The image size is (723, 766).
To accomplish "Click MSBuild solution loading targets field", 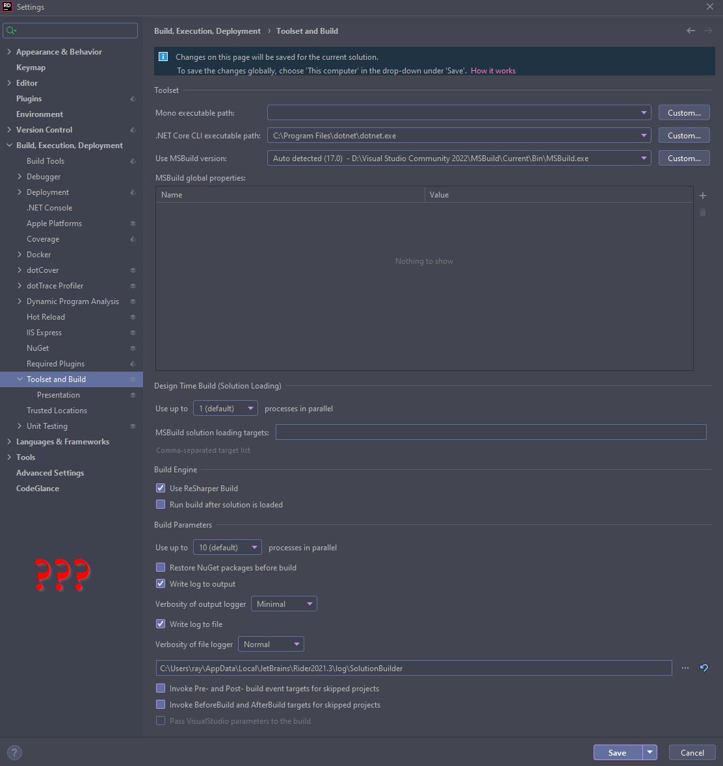I will 491,432.
